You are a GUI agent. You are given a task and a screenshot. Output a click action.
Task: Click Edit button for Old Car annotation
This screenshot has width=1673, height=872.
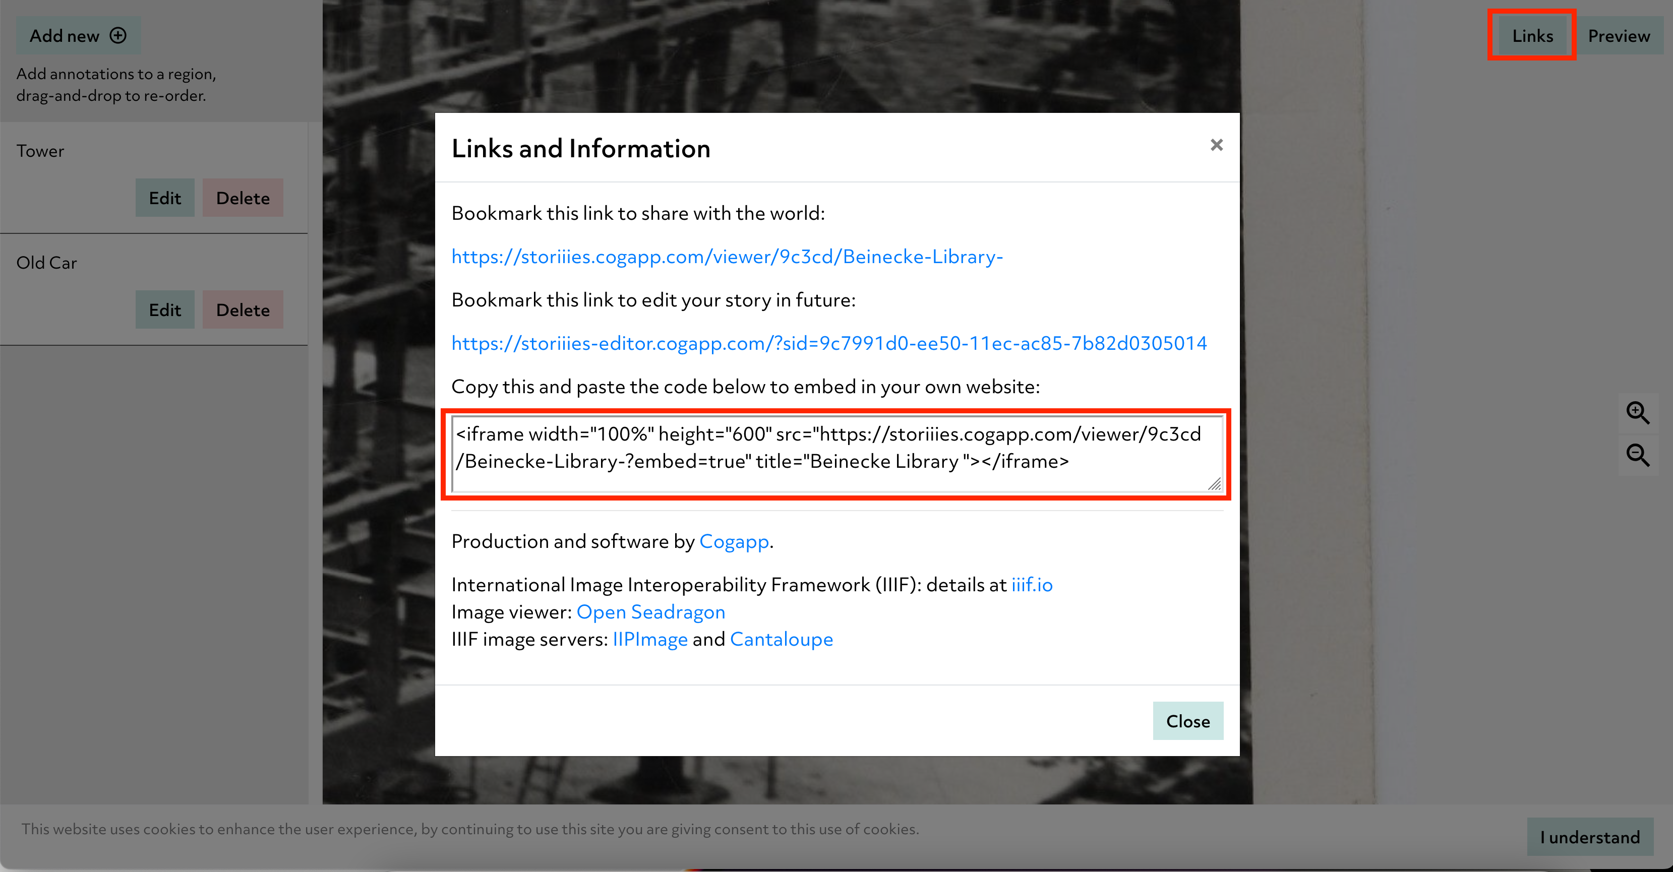click(165, 309)
